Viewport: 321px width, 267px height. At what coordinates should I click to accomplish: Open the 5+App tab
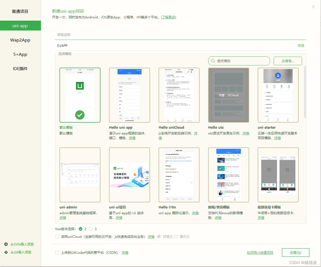pyautogui.click(x=20, y=54)
